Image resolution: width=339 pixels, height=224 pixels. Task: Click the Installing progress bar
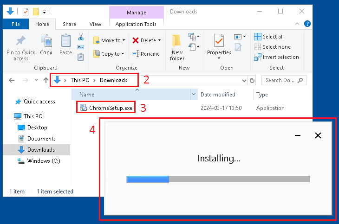218,179
